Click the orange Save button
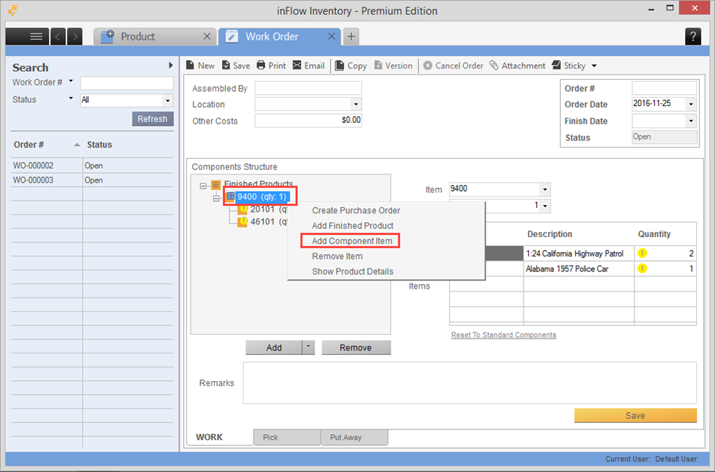The width and height of the screenshot is (715, 472). 635,415
